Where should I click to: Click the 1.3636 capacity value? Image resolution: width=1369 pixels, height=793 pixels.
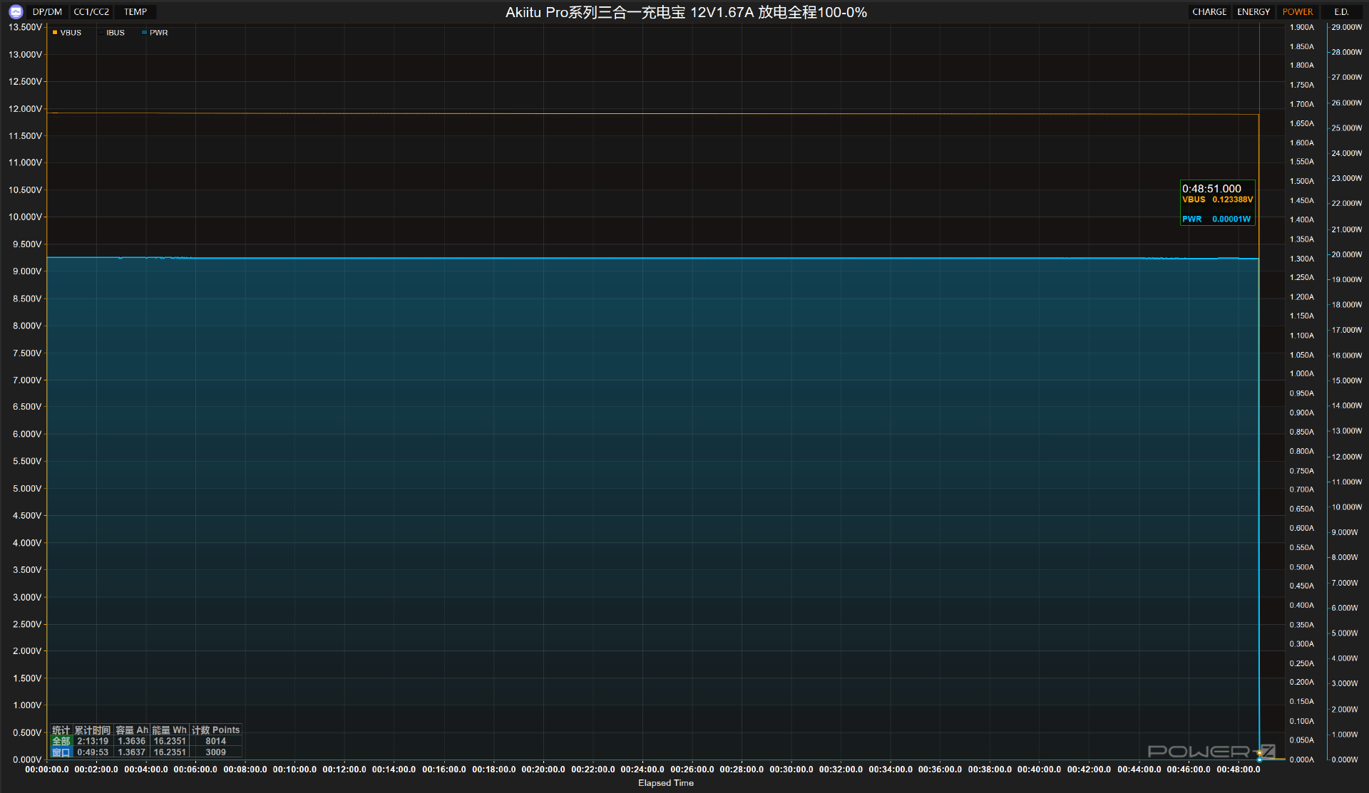pos(132,741)
